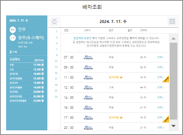This screenshot has width=183, height=135.
Task: Click the 고속 12,100 원 fare row
Action: point(27,70)
